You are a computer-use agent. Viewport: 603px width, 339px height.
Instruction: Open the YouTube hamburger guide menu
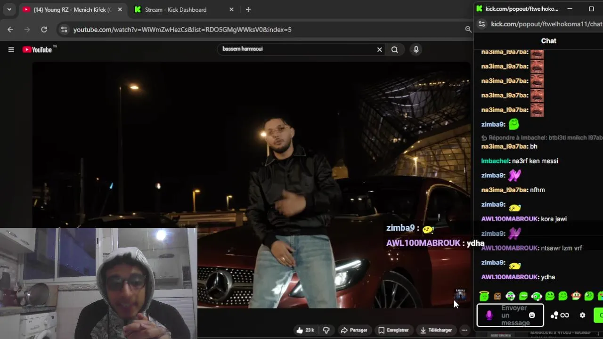coord(11,49)
